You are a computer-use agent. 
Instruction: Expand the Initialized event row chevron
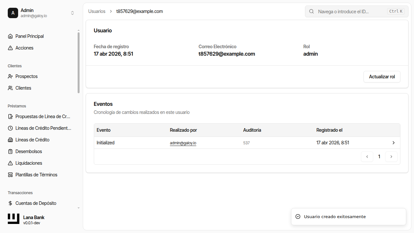tap(394, 143)
